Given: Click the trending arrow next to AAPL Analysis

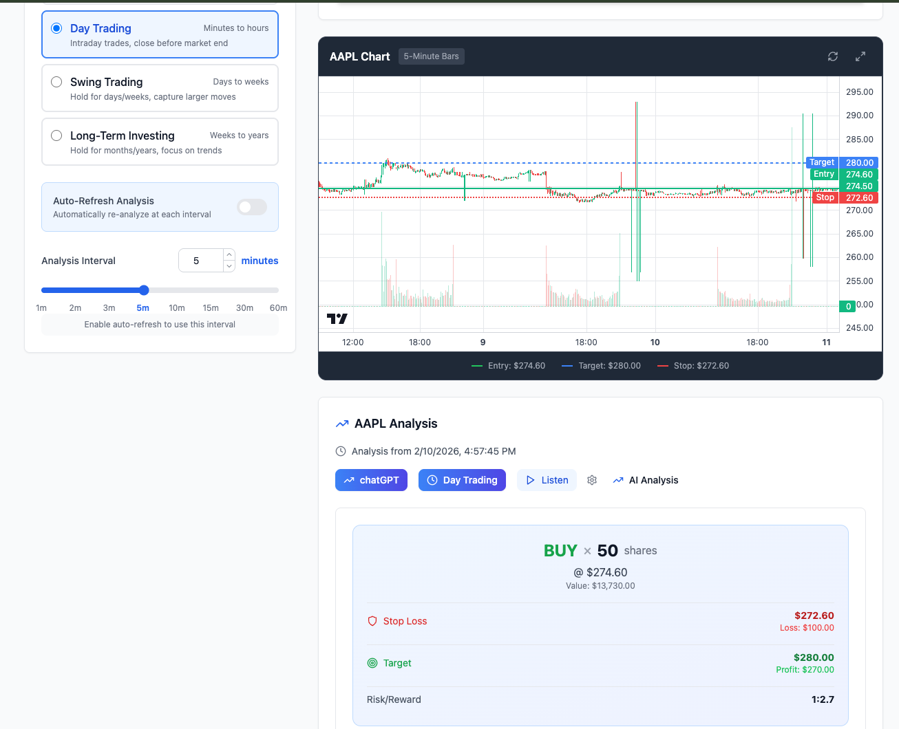Looking at the screenshot, I should (341, 423).
